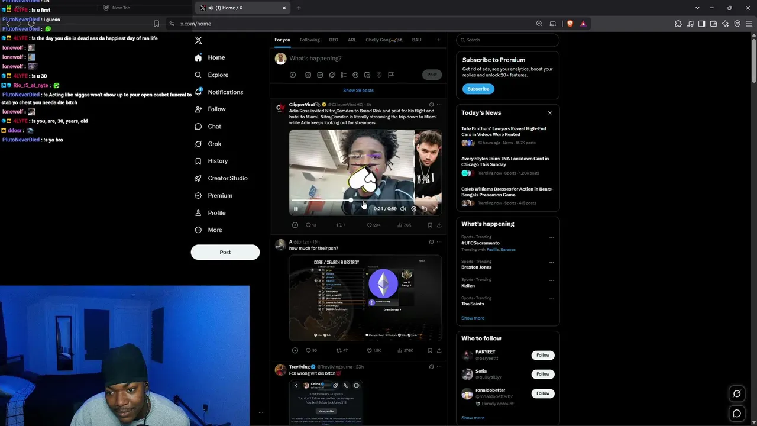Enter fullscreen on the ClipperViral video

click(435, 209)
